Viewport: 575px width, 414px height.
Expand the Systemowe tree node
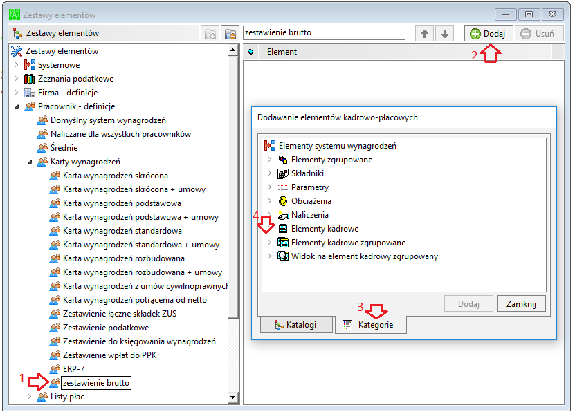16,65
